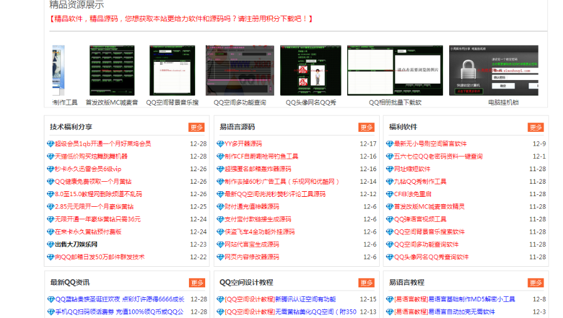The width and height of the screenshot is (563, 318).
Task: Click 更多 button in 福利软件 section
Action: coord(535,127)
